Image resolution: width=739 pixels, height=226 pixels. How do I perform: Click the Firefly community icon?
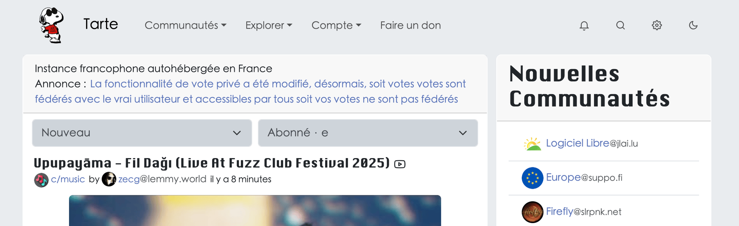pos(532,212)
